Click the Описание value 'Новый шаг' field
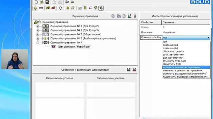The image size is (213, 119). tap(186, 32)
